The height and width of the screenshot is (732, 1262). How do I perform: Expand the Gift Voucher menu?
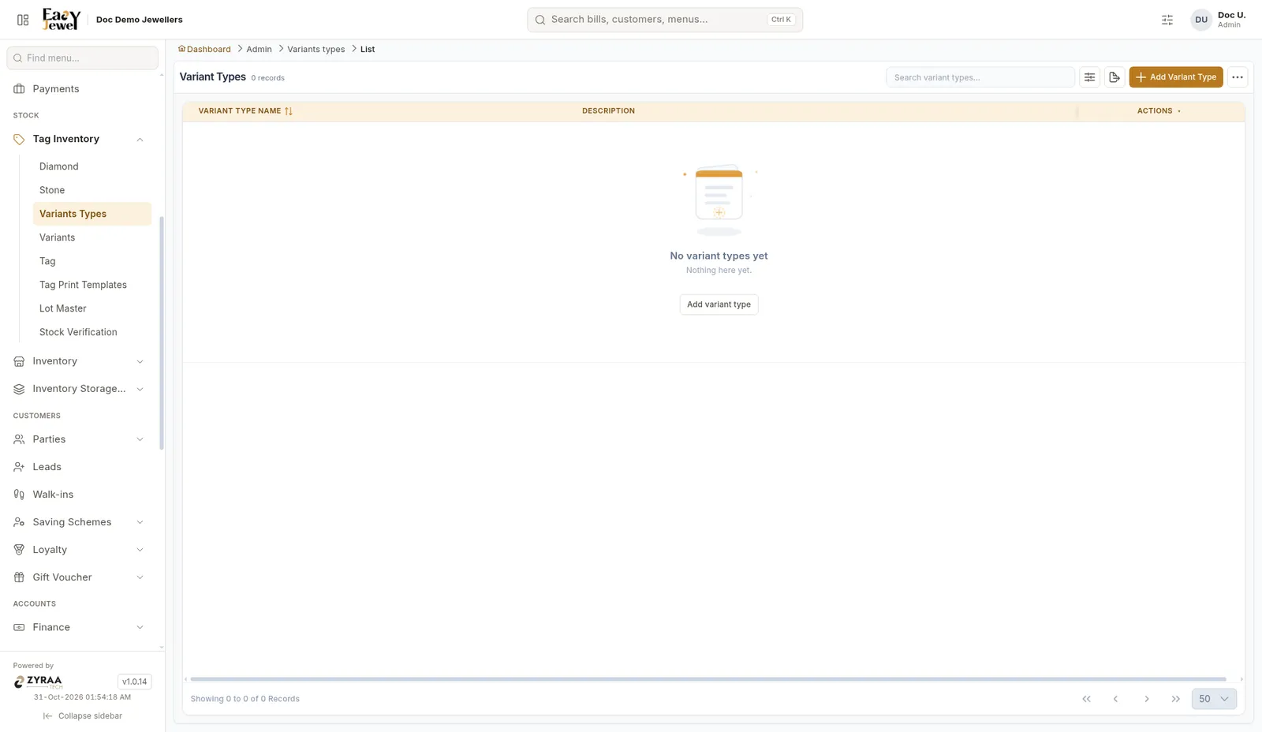coord(140,578)
